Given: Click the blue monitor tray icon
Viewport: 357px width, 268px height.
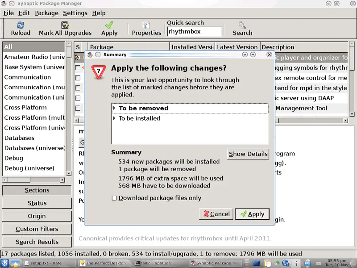Looking at the screenshot, I should 256,264.
